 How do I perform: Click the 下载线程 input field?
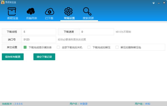point(39,32)
